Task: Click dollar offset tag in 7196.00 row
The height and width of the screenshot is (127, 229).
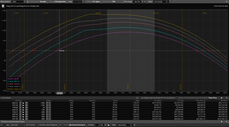Action: pos(26,107)
